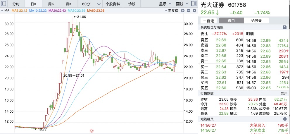The image size is (290, 134).
Task: Click the 10.77 low price marker
Action: coord(41,129)
